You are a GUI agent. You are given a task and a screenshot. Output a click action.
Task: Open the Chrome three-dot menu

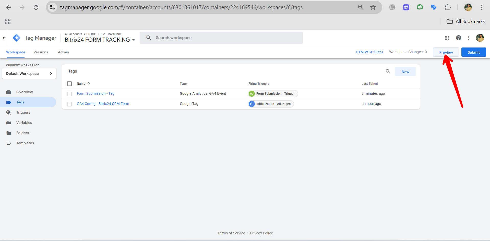click(x=482, y=7)
